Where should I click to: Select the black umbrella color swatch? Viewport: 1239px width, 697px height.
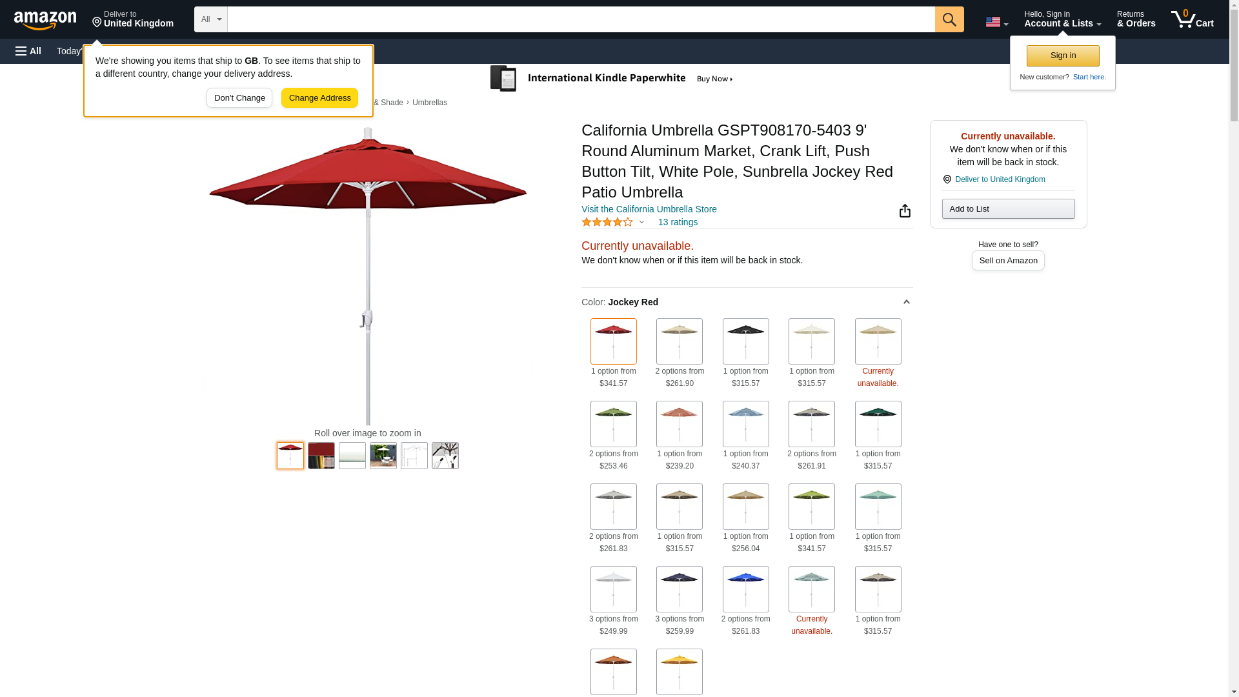(x=745, y=341)
